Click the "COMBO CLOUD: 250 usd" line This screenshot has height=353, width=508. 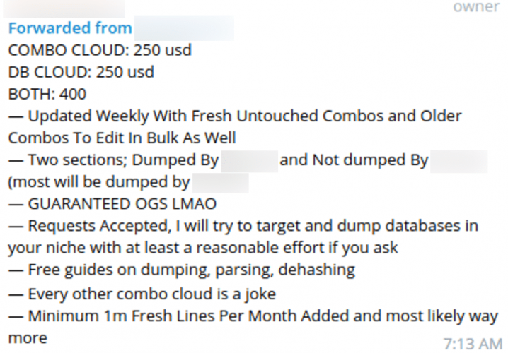pos(100,50)
